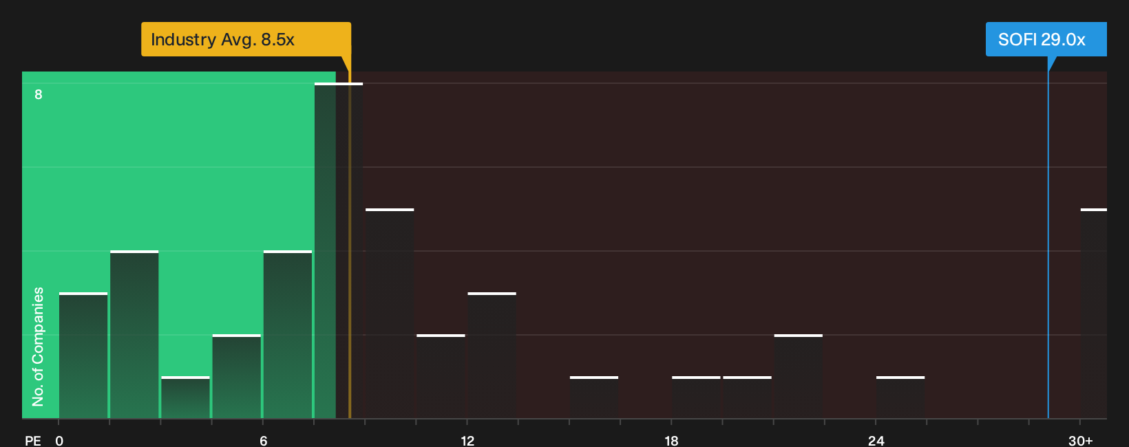Select the two-company bar near PE 21
The height and width of the screenshot is (447, 1129).
(799, 376)
